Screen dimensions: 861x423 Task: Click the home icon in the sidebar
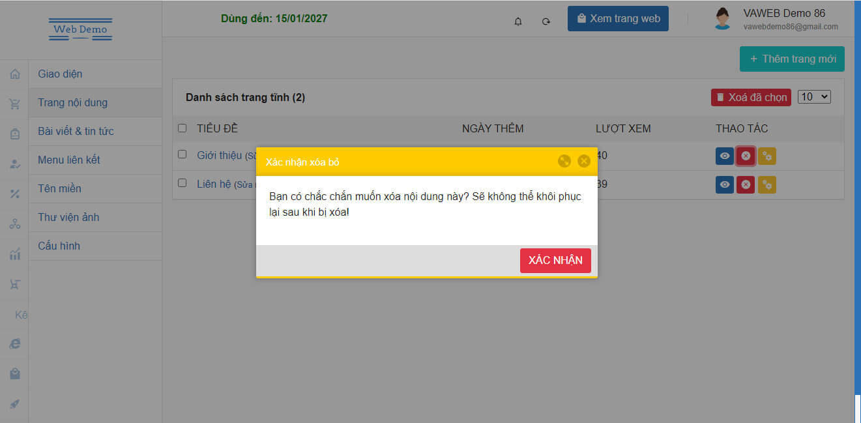click(x=15, y=74)
